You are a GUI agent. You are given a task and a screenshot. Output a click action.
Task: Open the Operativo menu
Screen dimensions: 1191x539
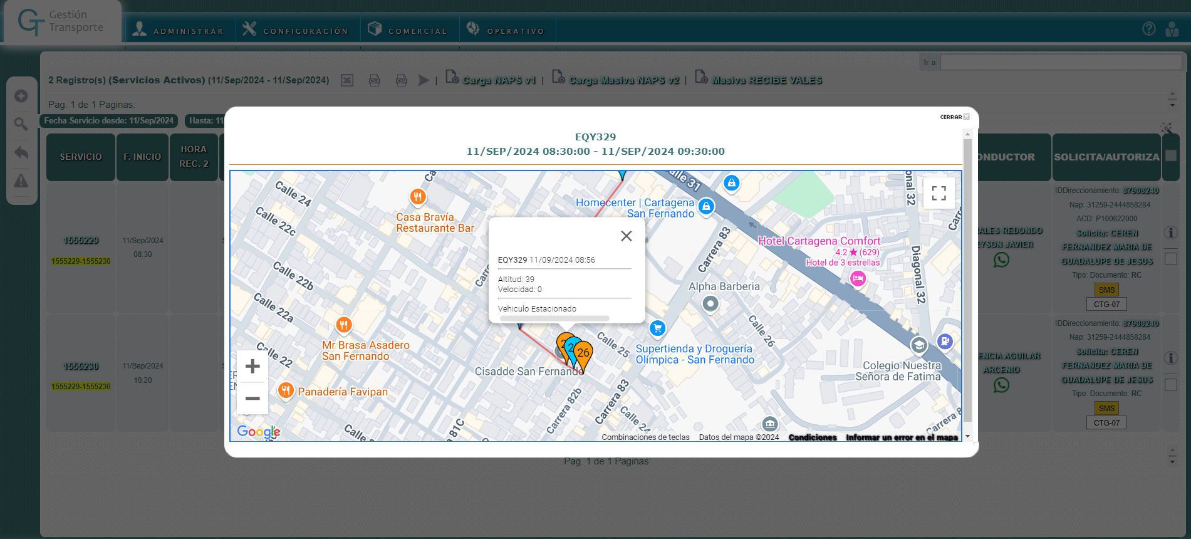point(506,30)
